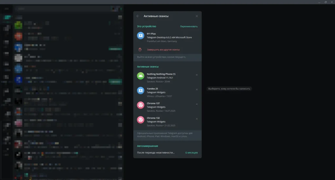Click Переименовать to rename this device
The height and width of the screenshot is (180, 335).
click(x=189, y=27)
